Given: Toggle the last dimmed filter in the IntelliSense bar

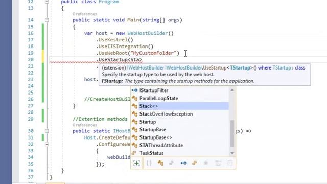Looking at the screenshot, I should (x=230, y=163).
